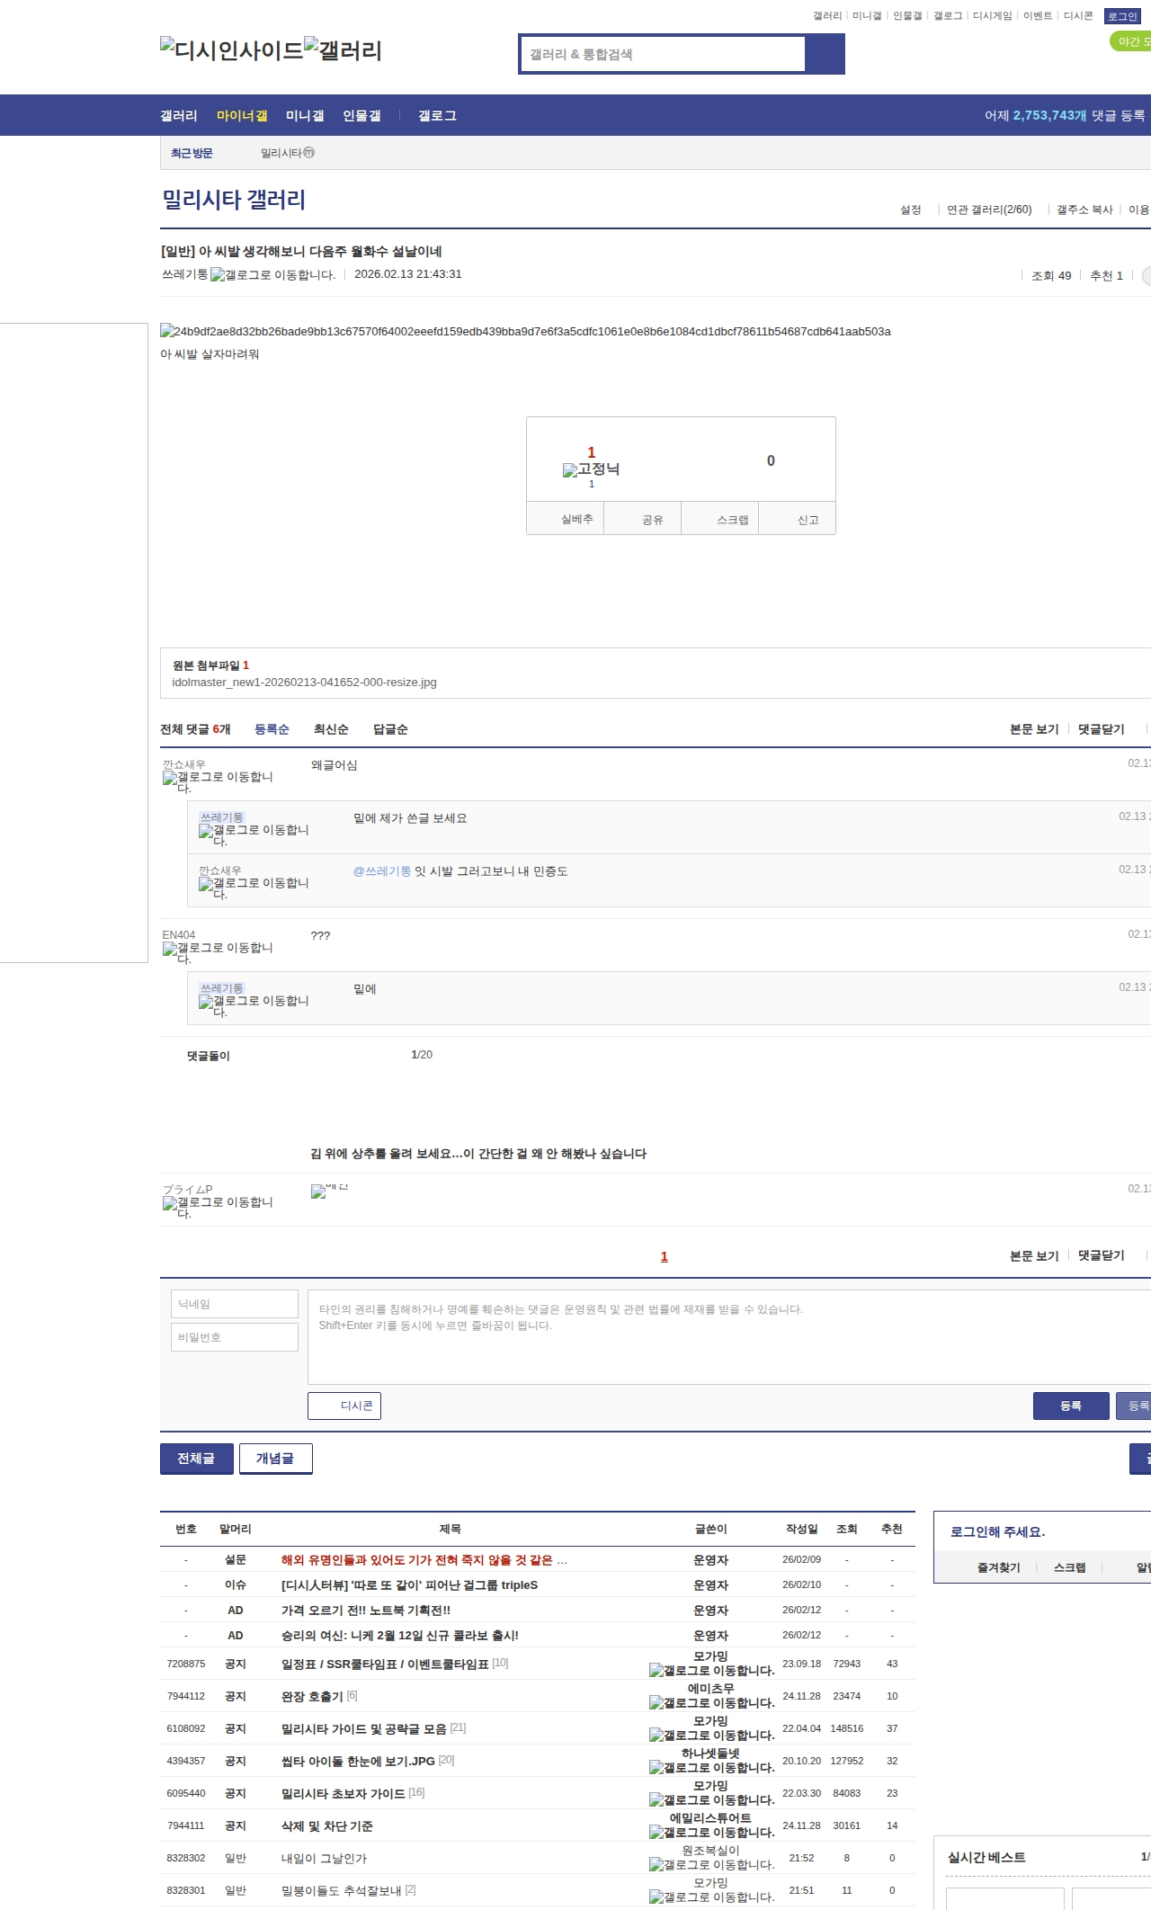Screen dimensions: 1151x1910
Task: Toggle the 야간 모드 night mode switch
Action: point(1131,41)
